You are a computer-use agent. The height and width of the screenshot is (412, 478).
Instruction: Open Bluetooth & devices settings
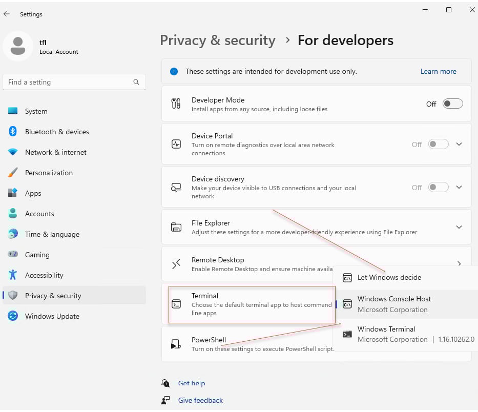click(74, 131)
